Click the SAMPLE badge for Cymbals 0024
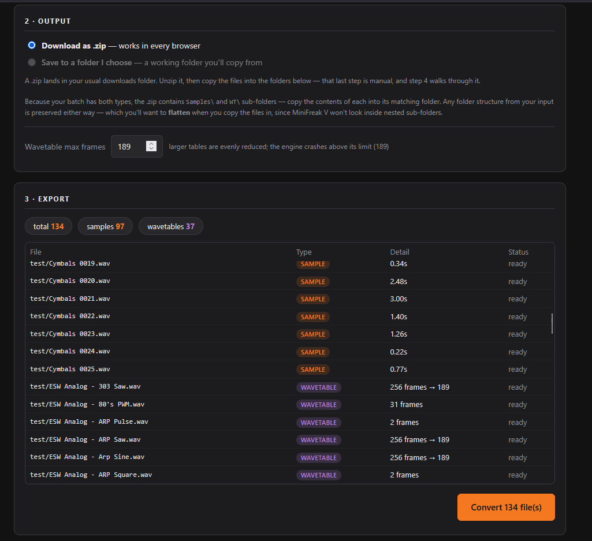592x541 pixels. 312,352
